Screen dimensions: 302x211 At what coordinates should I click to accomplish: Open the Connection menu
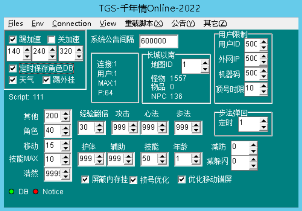tap(71, 24)
